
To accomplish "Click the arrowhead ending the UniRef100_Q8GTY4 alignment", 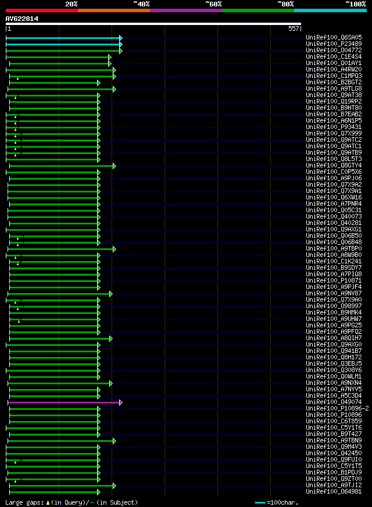I will (x=115, y=166).
